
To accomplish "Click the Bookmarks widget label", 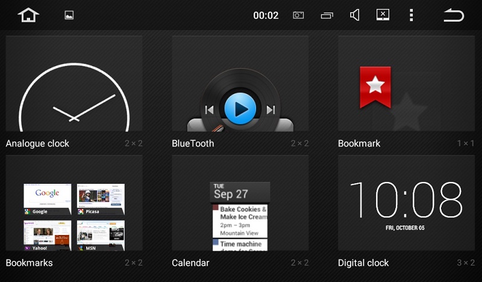I will click(x=29, y=263).
